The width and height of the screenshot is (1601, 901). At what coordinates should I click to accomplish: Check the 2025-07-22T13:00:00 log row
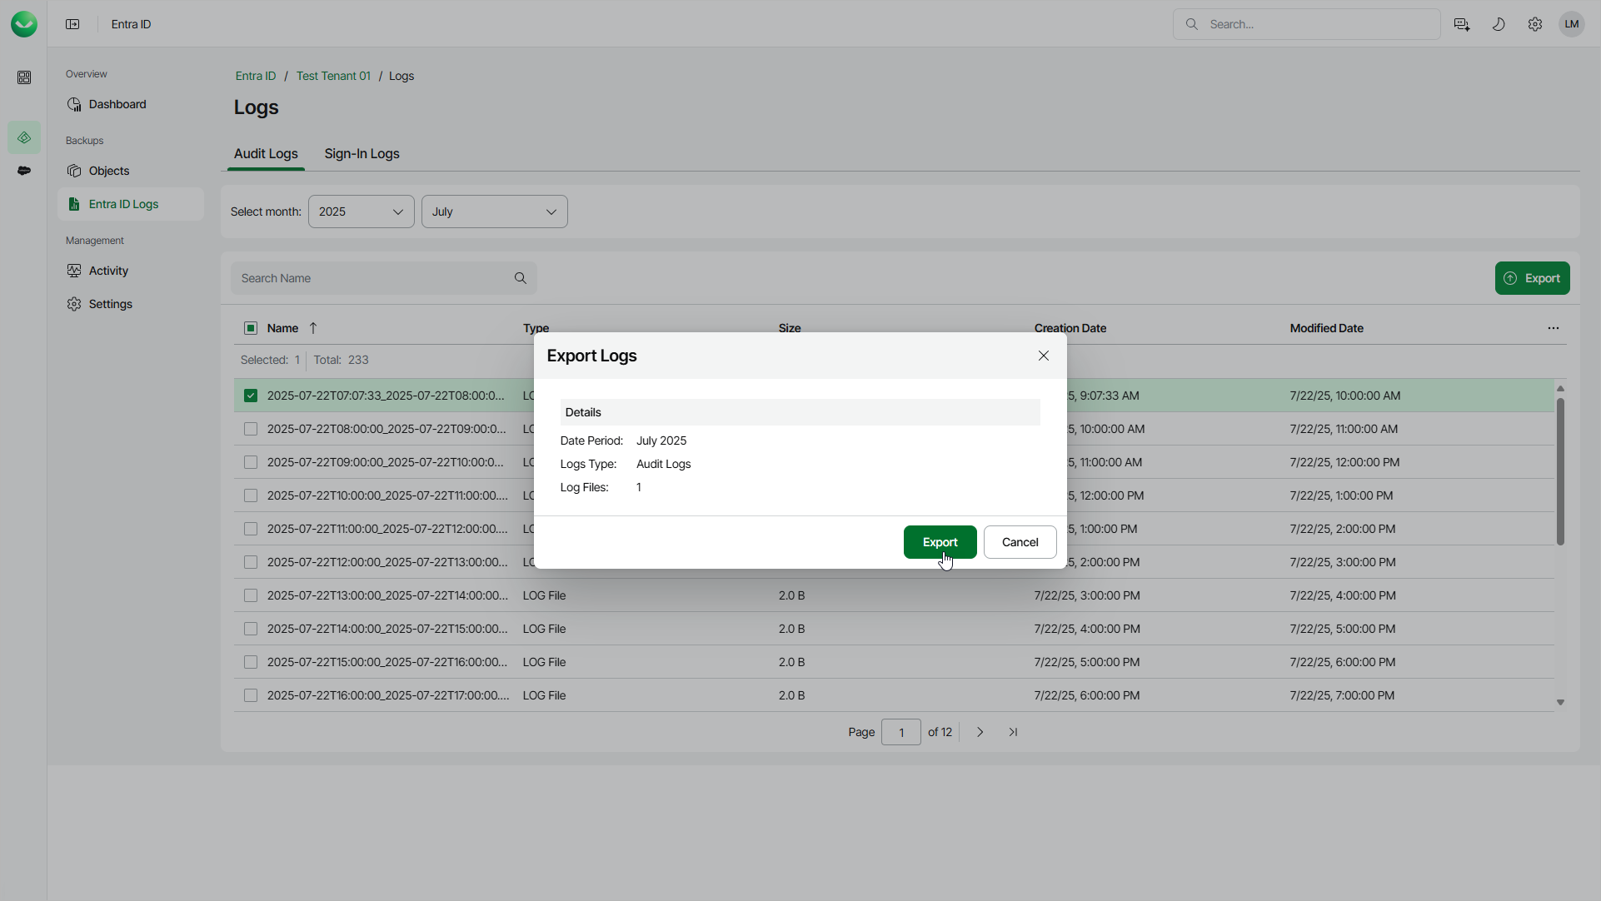(251, 595)
